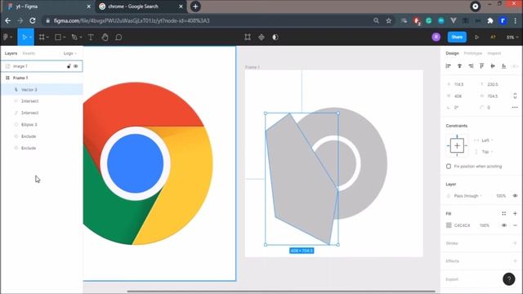This screenshot has height=294, width=523.
Task: Toggle visibility of Image 1 layer
Action: coord(76,66)
